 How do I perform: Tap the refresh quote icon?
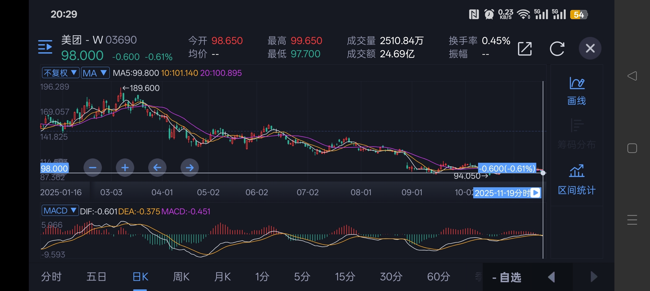[557, 49]
